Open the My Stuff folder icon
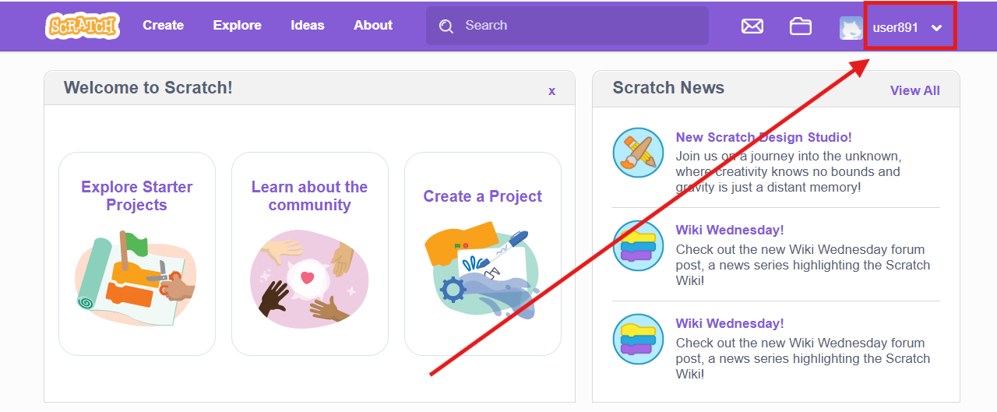Viewport: 997px width, 412px height. 801,26
